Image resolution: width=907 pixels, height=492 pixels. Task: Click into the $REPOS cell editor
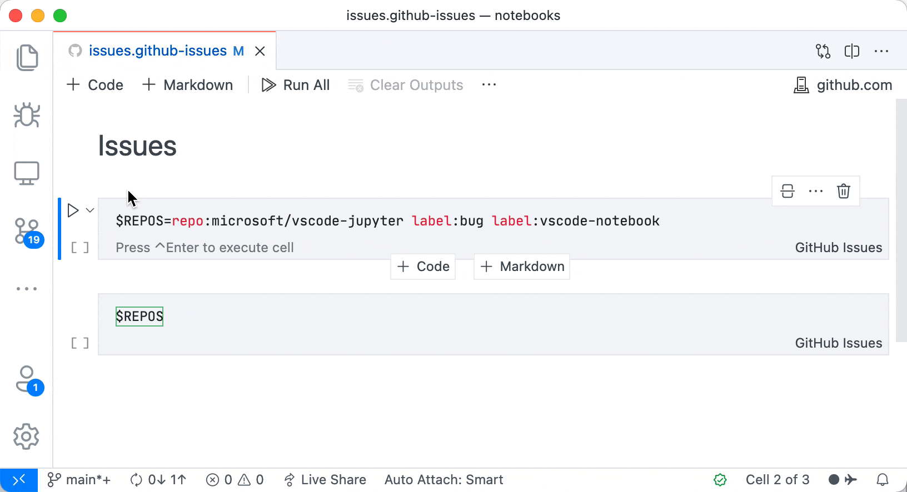pos(389,317)
